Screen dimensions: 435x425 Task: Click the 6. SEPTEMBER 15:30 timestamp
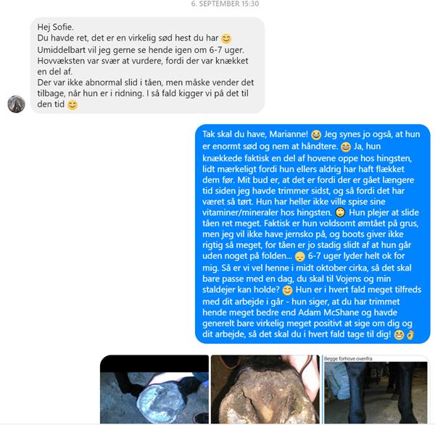(x=225, y=4)
